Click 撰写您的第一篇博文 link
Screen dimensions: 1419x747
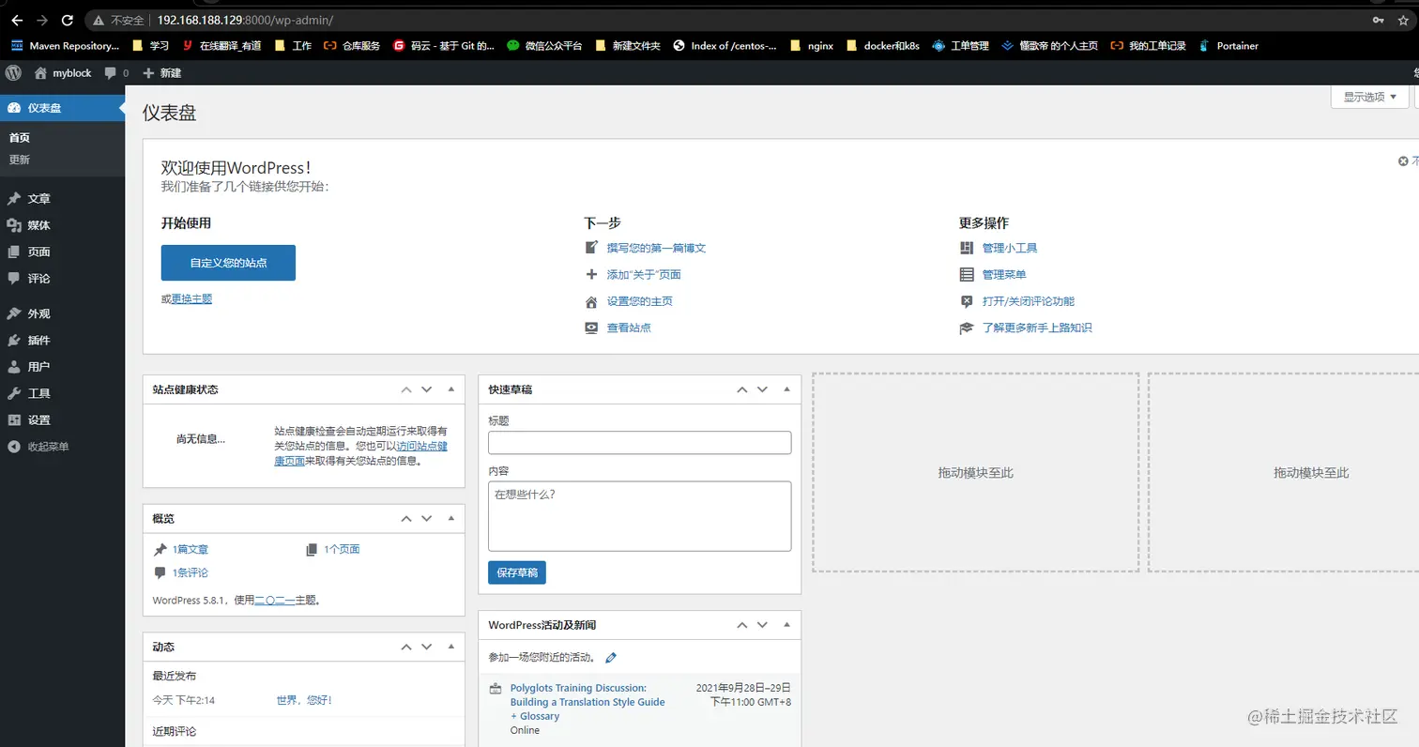pyautogui.click(x=656, y=248)
